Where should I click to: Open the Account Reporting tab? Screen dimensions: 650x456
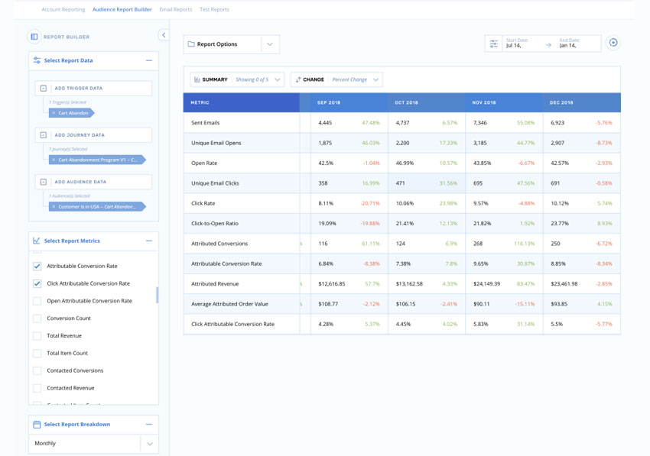click(63, 10)
